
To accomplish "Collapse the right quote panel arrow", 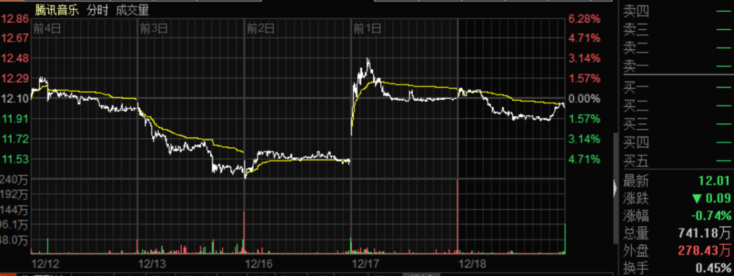I will (616, 188).
